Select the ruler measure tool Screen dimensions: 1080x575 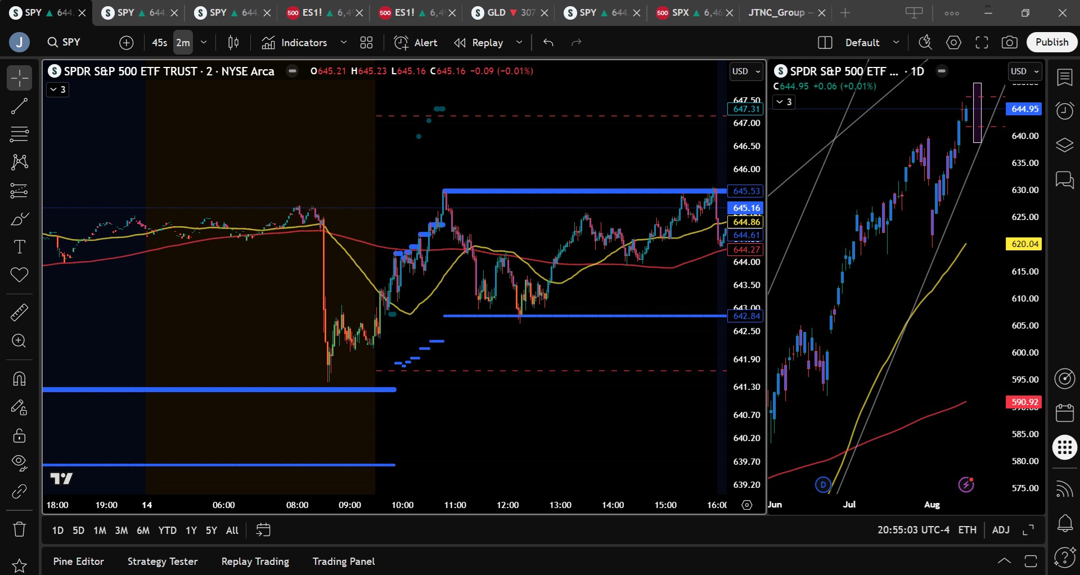click(19, 312)
